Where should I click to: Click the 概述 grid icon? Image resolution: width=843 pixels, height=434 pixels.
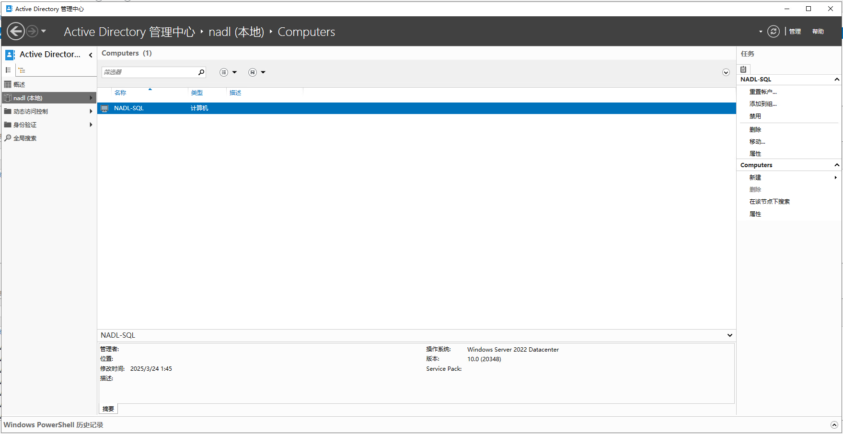(x=8, y=84)
